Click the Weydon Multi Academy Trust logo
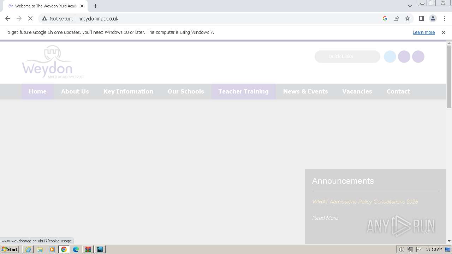 click(x=53, y=62)
